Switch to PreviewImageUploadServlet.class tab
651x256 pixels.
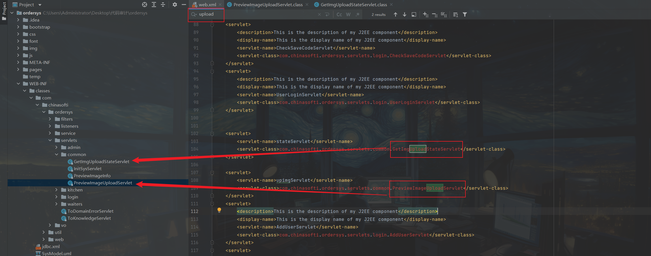click(268, 5)
